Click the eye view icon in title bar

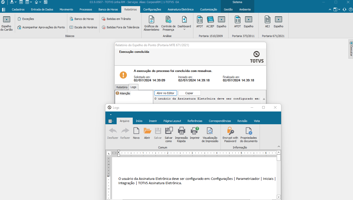pos(21,2)
